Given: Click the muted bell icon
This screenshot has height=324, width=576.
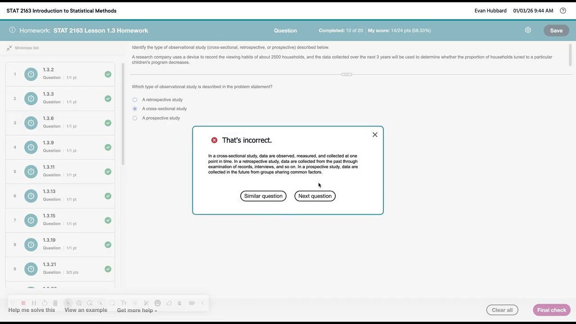Looking at the screenshot, I should point(180,303).
